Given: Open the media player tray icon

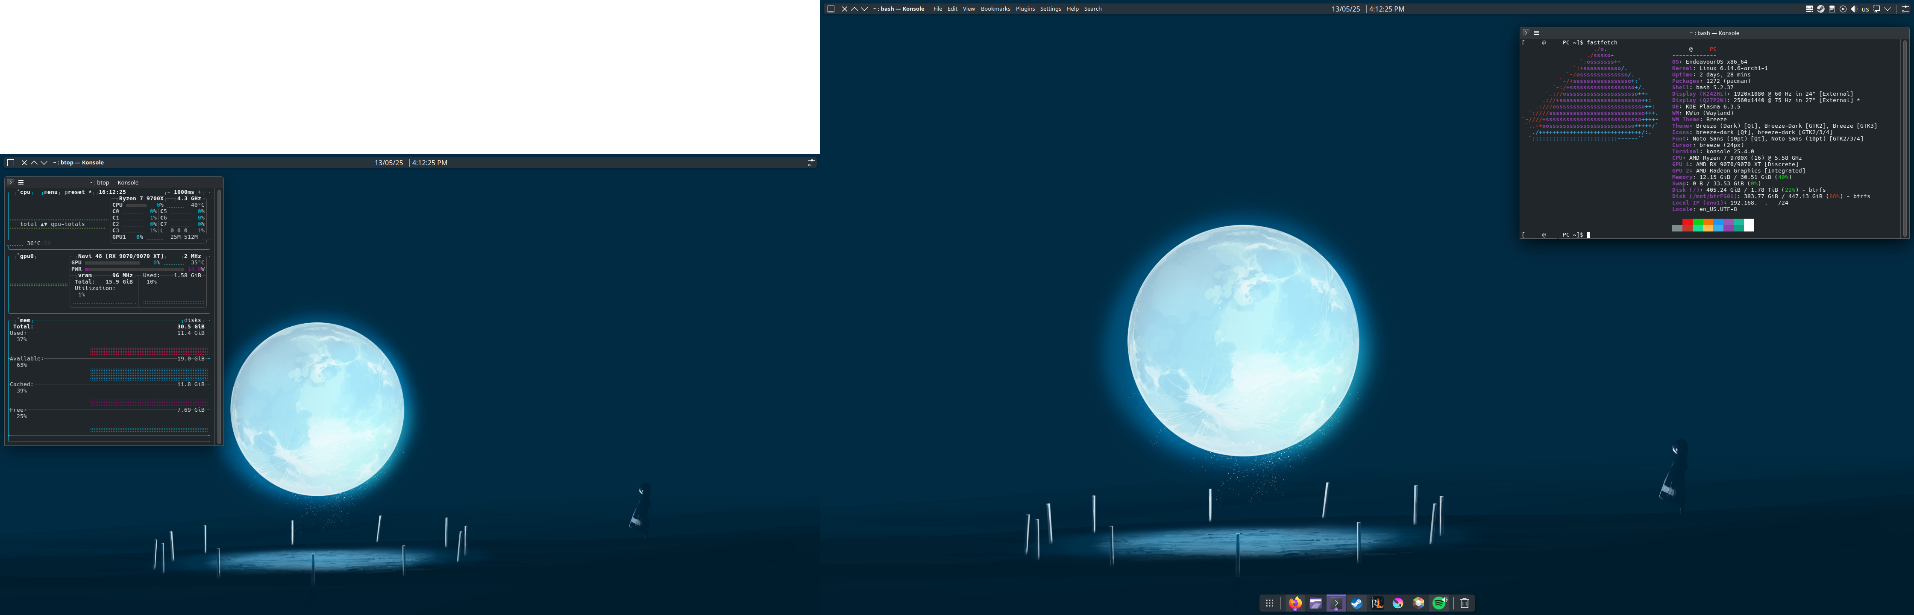Looking at the screenshot, I should pyautogui.click(x=1843, y=9).
